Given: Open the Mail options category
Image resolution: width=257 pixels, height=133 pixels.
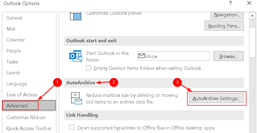Looking at the screenshot, I should [11, 29].
